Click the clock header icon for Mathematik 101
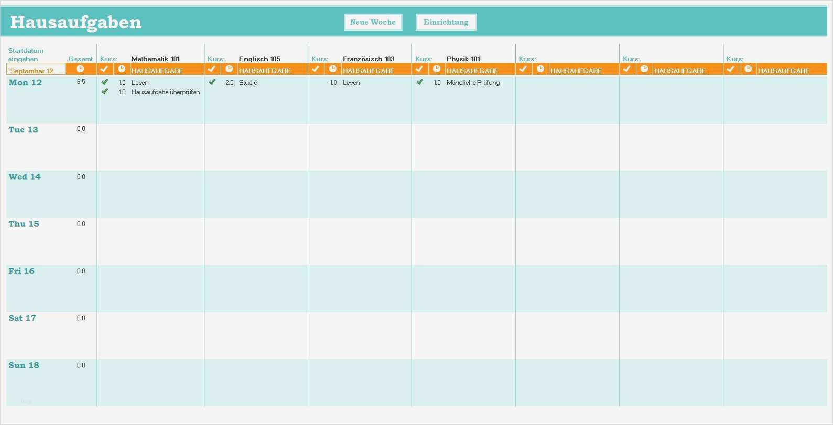This screenshot has height=425, width=833. (122, 69)
